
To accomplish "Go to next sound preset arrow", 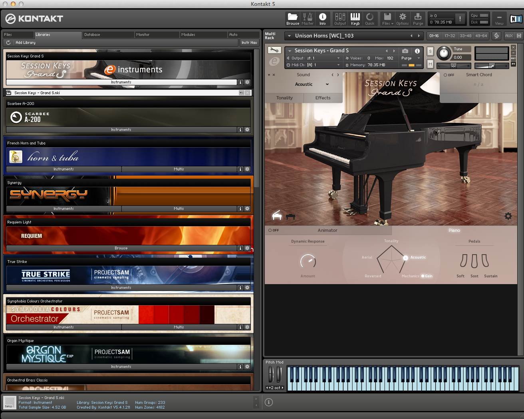I will pos(338,75).
